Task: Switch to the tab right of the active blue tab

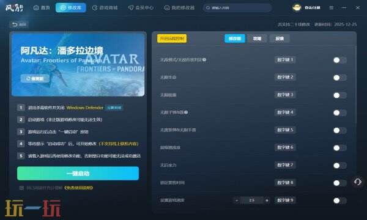Action: coord(257,38)
